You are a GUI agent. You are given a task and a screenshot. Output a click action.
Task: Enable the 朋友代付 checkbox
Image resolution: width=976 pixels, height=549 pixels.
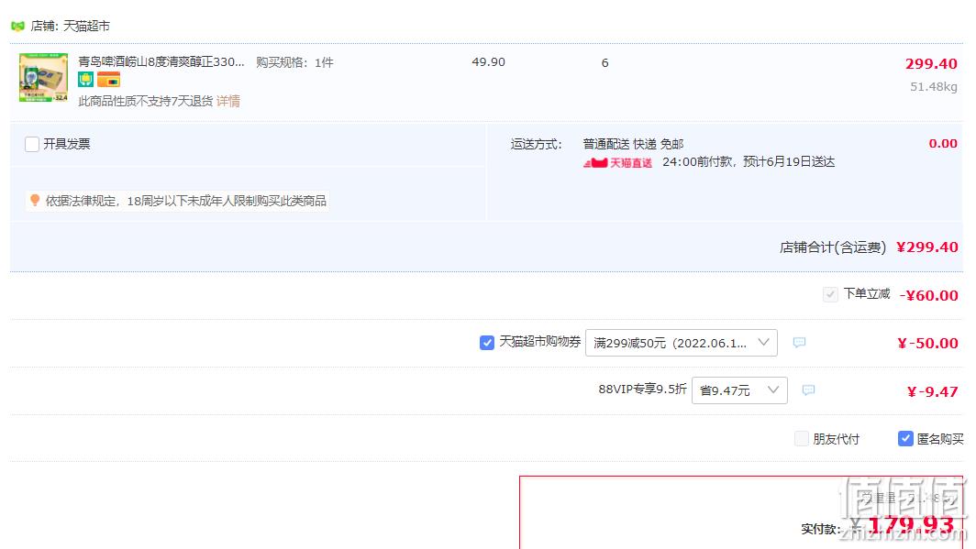[x=802, y=439]
